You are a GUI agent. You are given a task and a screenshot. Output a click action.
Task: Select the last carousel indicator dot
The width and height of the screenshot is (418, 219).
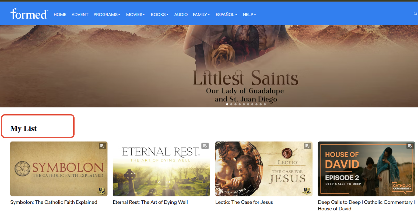[x=265, y=105]
